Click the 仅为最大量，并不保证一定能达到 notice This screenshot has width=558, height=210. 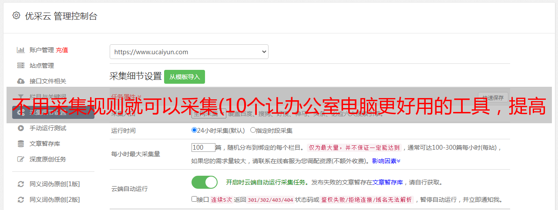click(x=354, y=148)
